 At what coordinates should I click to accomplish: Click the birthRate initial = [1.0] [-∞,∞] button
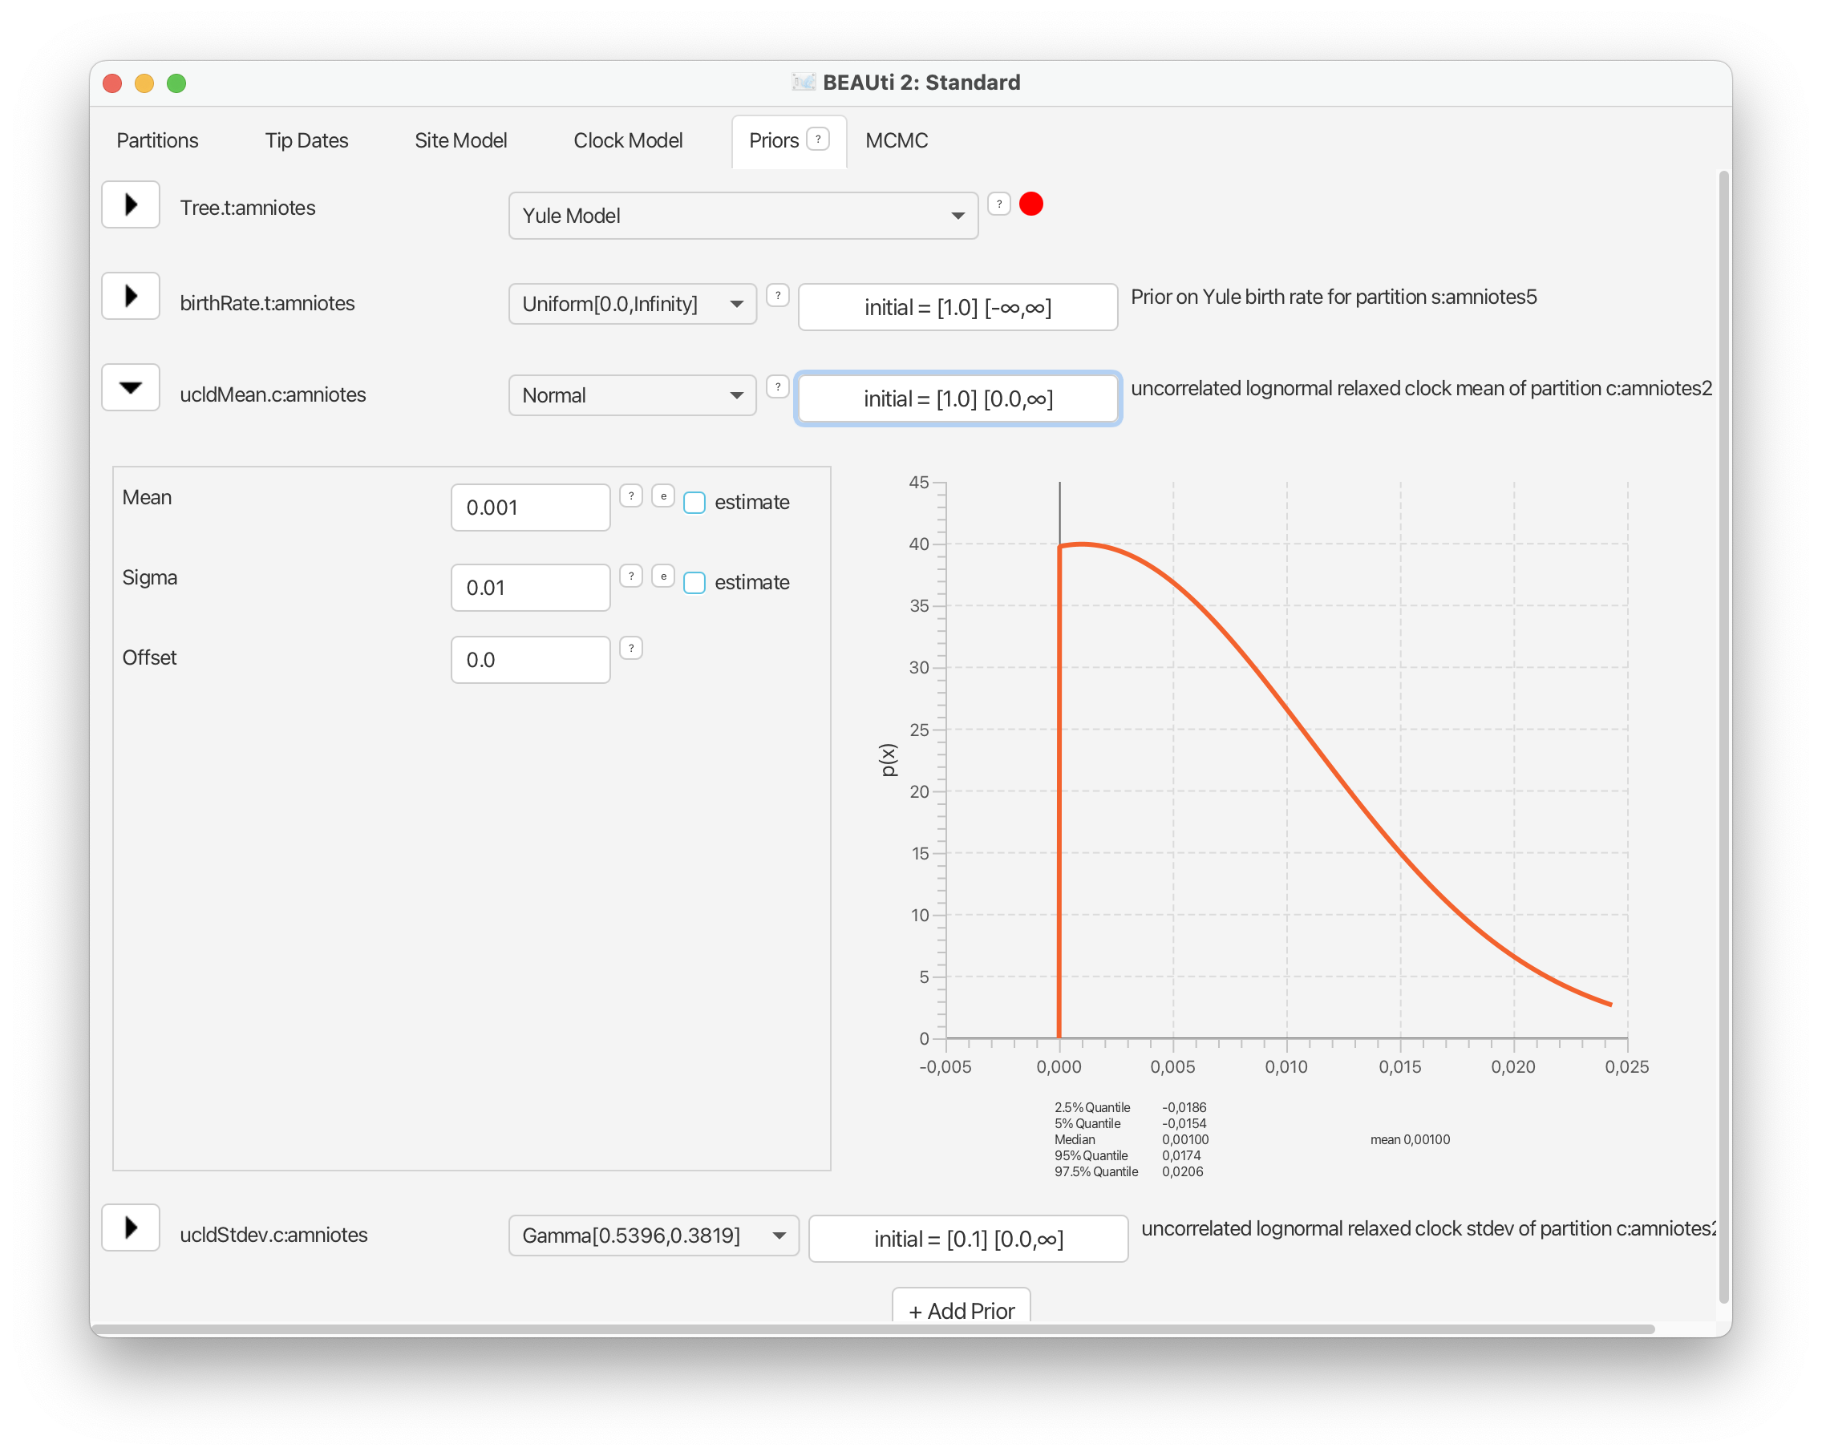pos(958,307)
